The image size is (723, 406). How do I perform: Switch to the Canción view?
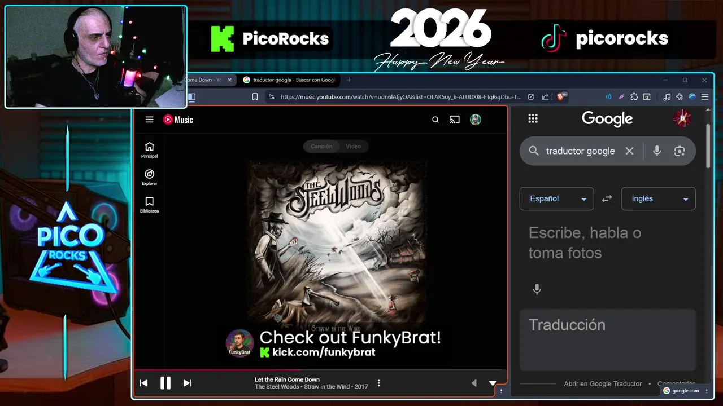pyautogui.click(x=321, y=146)
